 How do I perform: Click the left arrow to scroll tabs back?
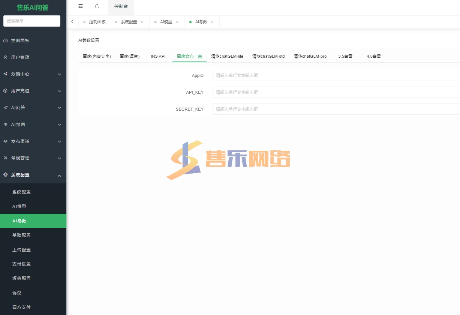(72, 22)
